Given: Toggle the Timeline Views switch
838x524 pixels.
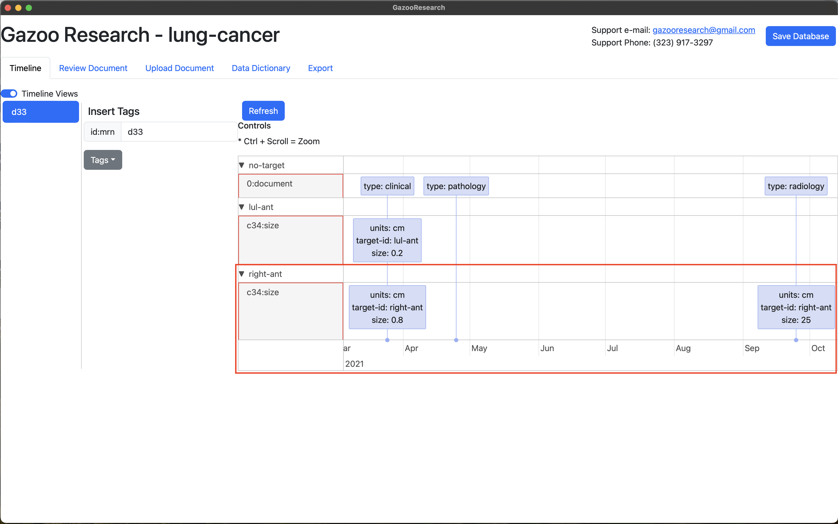Looking at the screenshot, I should 9,94.
